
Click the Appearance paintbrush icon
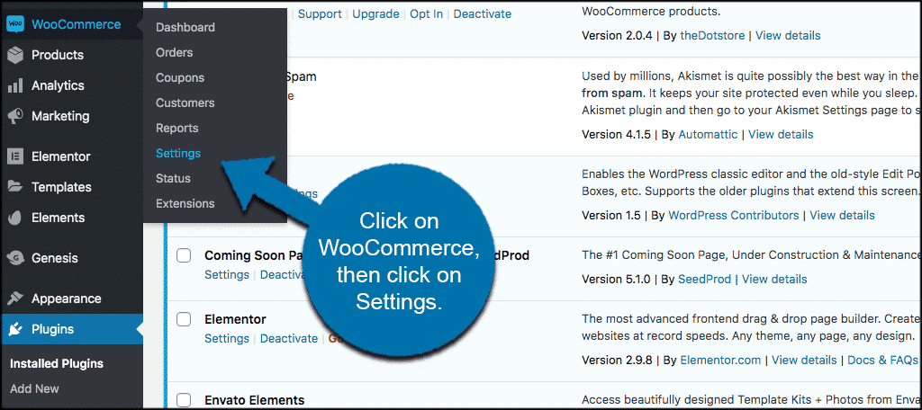[15, 299]
